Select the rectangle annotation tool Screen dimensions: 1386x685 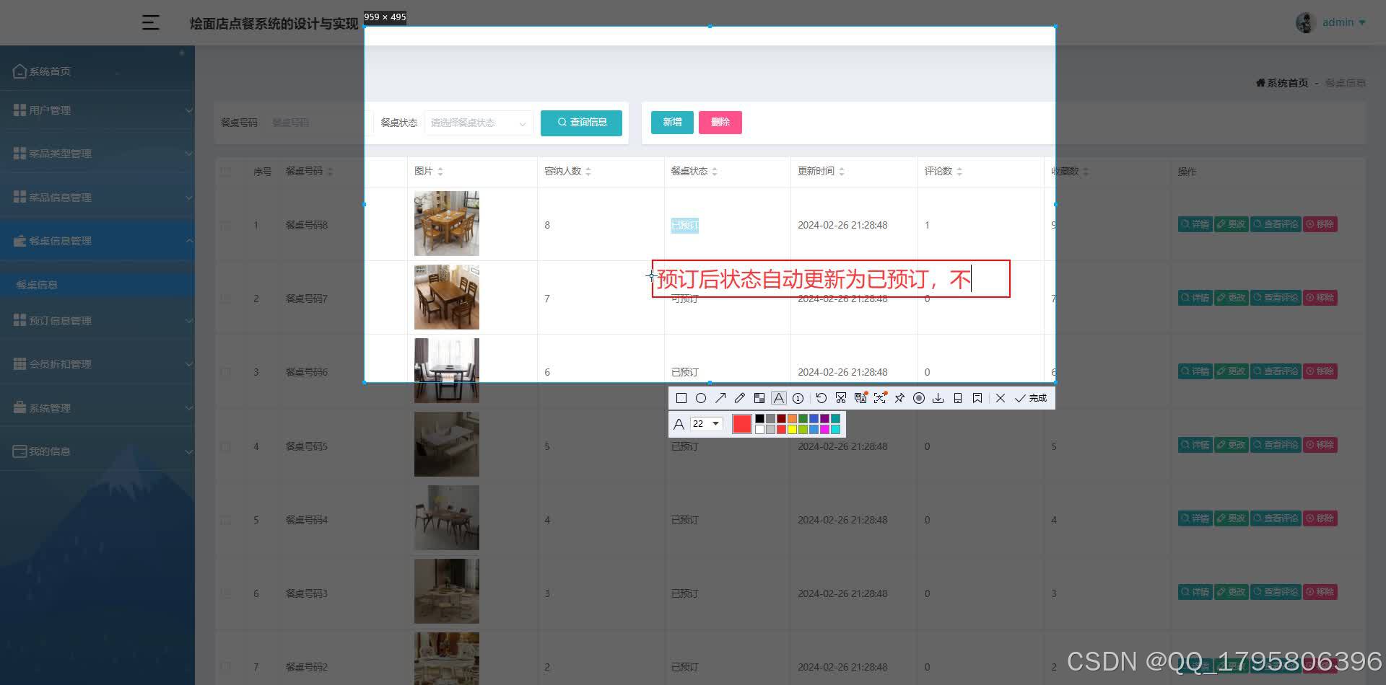tap(681, 398)
